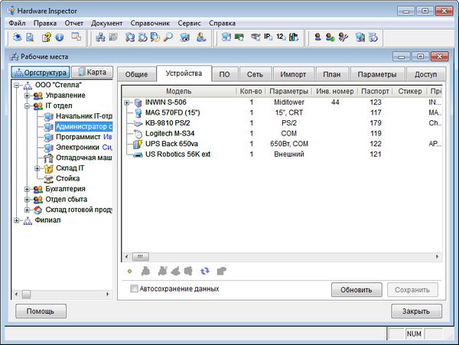Click the Закрыть button
The image size is (459, 345).
[x=416, y=311]
